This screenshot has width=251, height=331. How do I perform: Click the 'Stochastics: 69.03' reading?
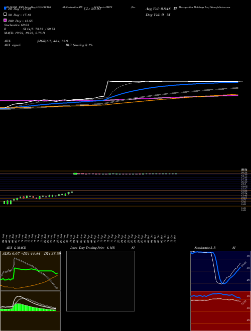click(x=17, y=25)
